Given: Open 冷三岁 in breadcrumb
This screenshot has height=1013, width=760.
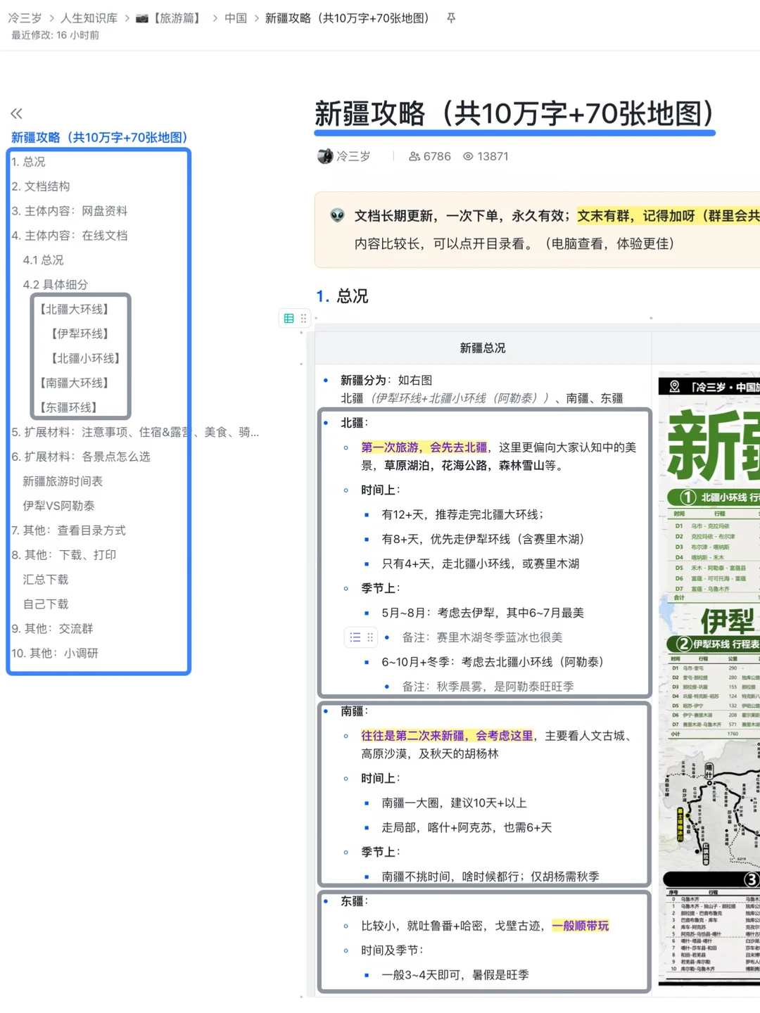Looking at the screenshot, I should pos(25,18).
